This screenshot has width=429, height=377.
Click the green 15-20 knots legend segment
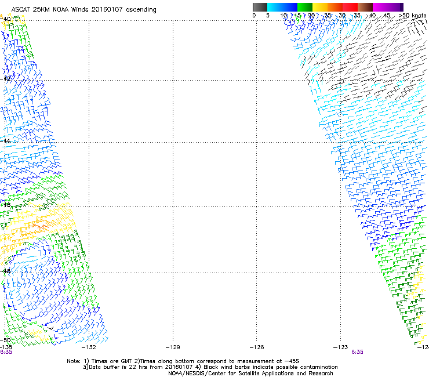tap(305, 7)
